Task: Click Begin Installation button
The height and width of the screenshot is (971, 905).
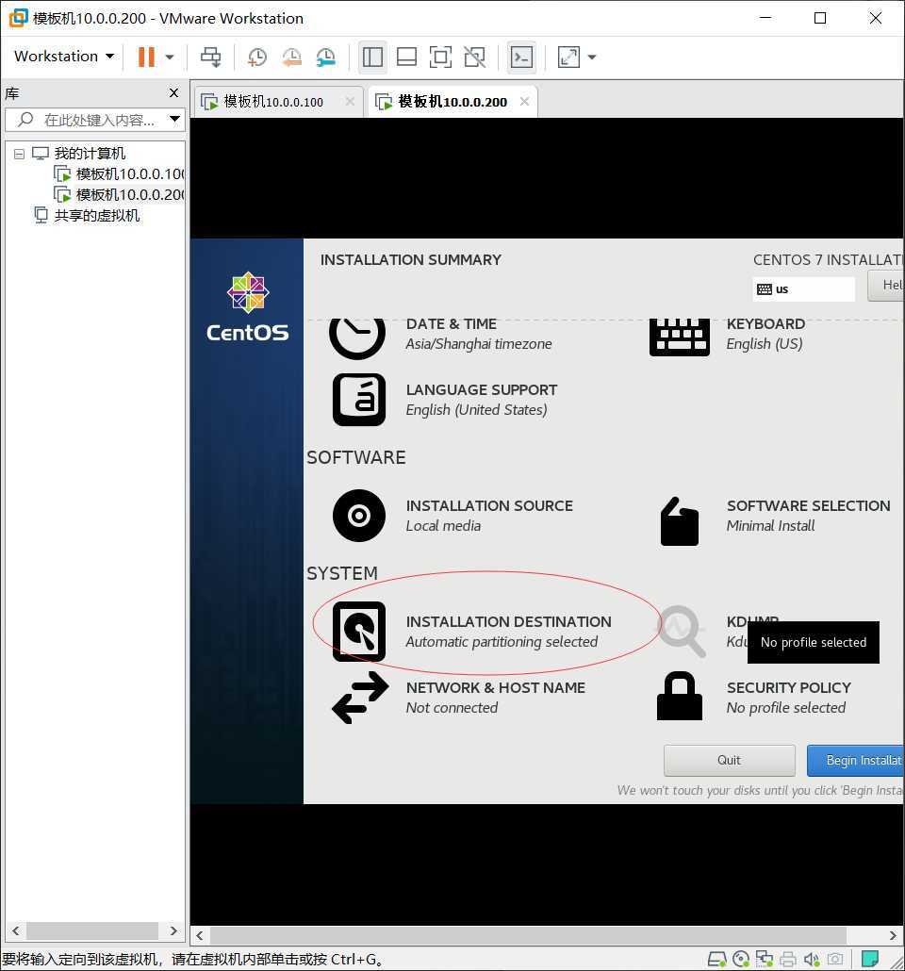Action: (x=855, y=761)
